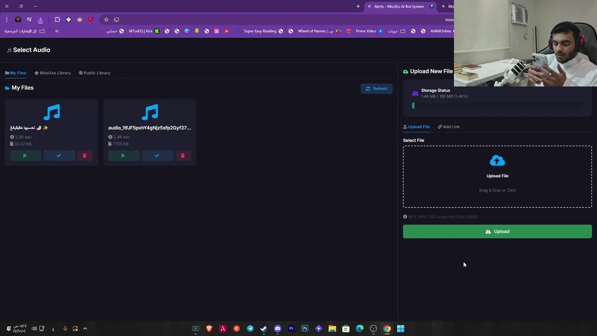Open the Prime Video bookmark

click(369, 31)
